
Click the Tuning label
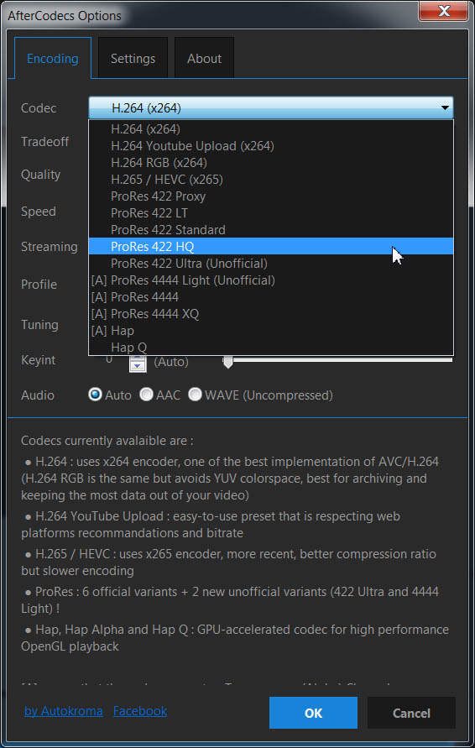(x=39, y=325)
